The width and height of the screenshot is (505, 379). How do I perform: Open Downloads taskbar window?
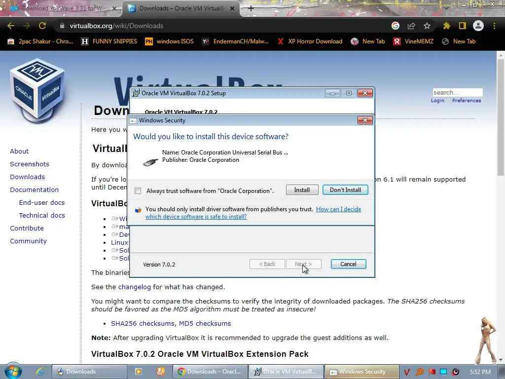(x=89, y=372)
